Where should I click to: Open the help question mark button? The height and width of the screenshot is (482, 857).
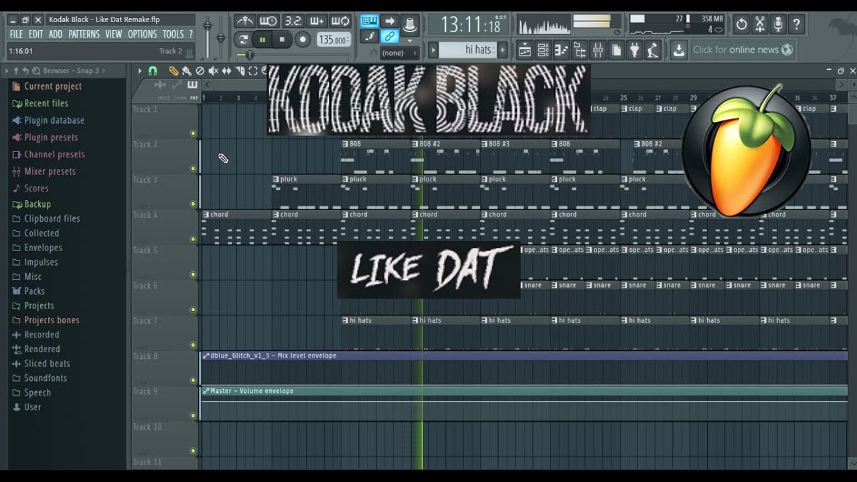(x=796, y=25)
